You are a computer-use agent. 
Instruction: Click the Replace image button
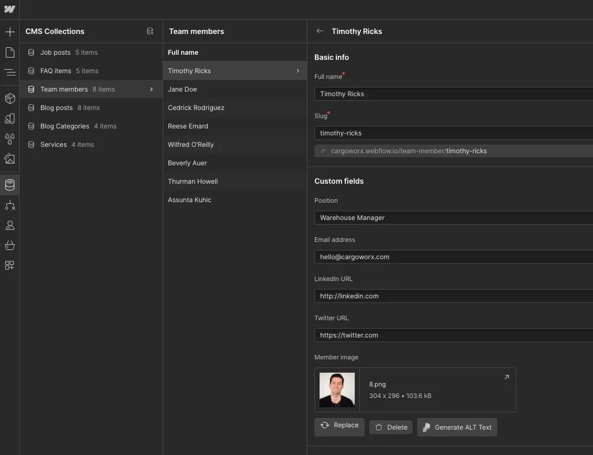coord(339,427)
